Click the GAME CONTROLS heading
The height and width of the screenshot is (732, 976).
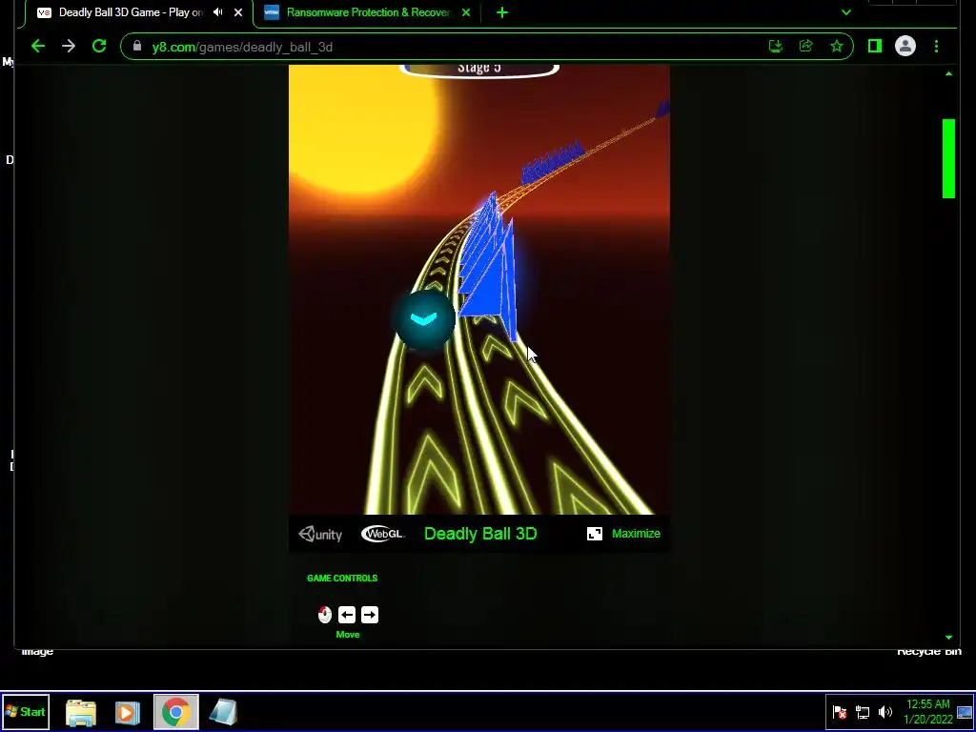342,579
